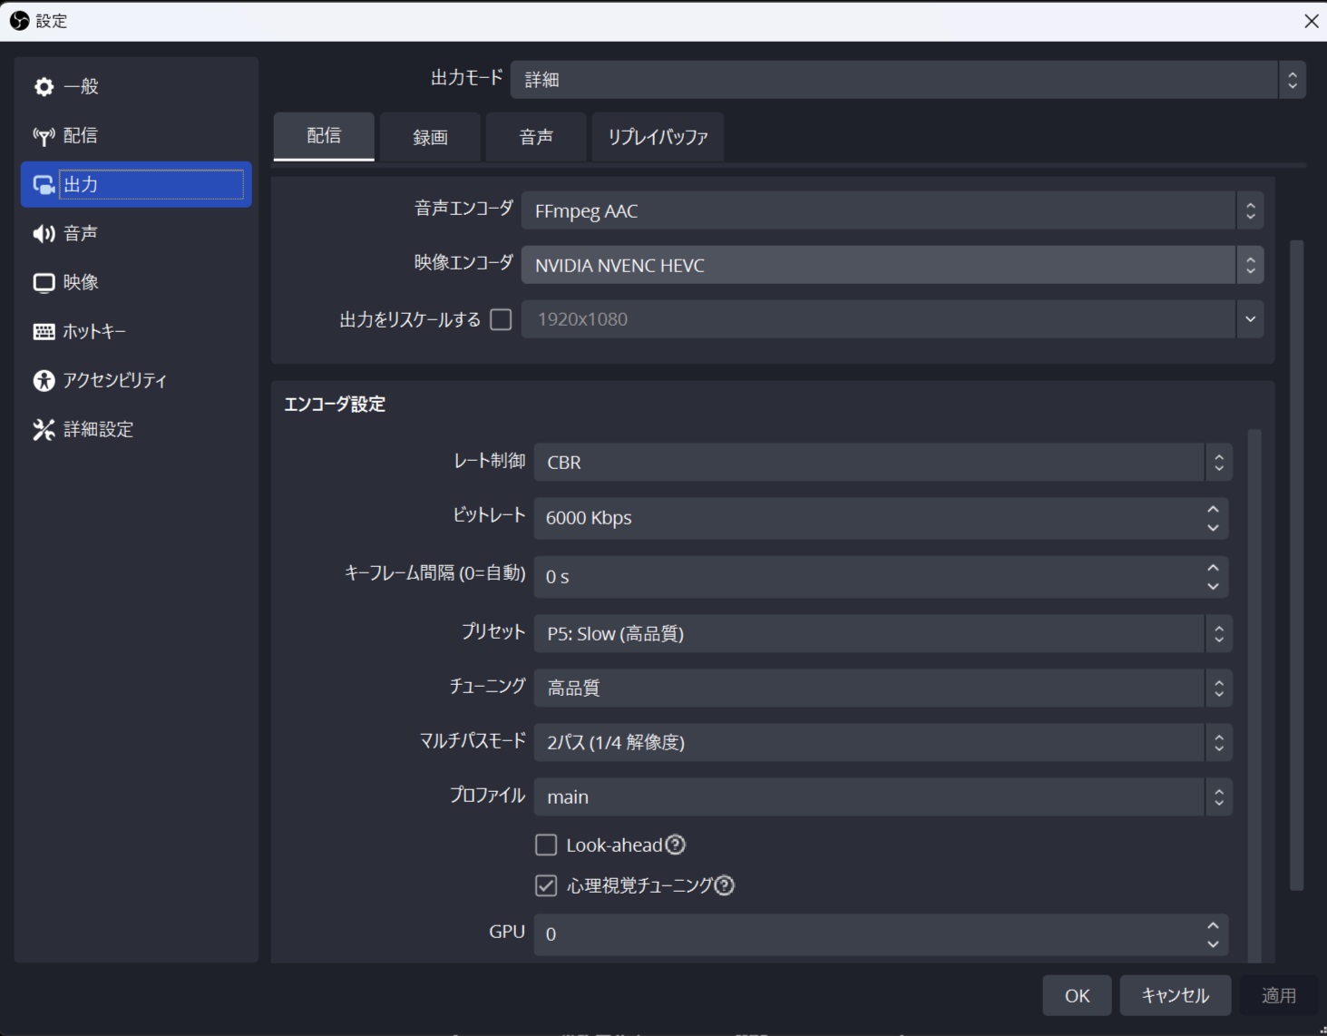The height and width of the screenshot is (1036, 1327).
Task: Enable the Look-ahead checkbox
Action: coord(546,845)
